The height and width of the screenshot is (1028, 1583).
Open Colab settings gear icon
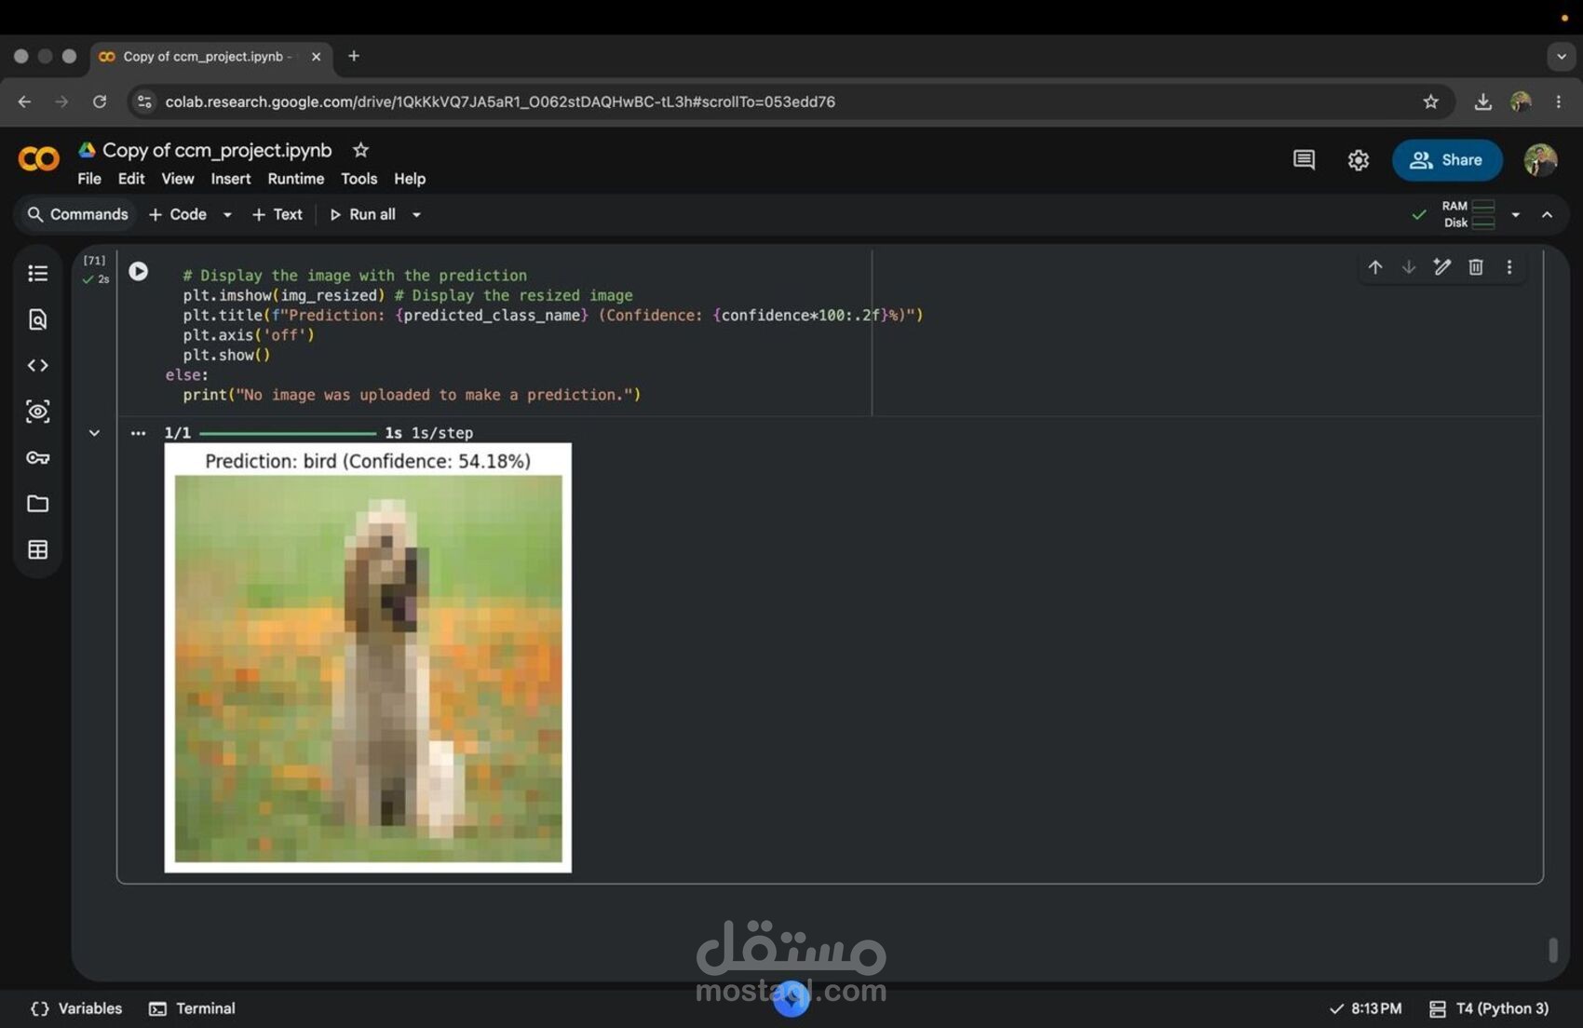1358,160
